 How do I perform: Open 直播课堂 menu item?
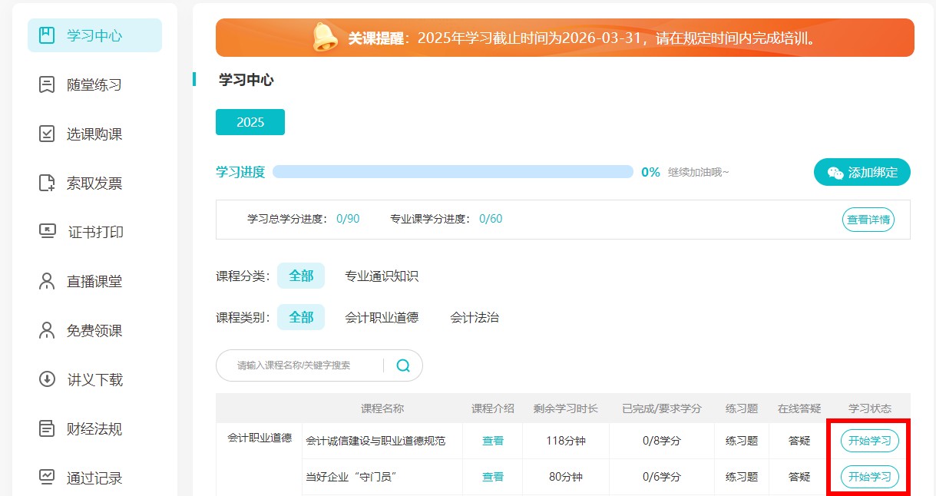(94, 281)
